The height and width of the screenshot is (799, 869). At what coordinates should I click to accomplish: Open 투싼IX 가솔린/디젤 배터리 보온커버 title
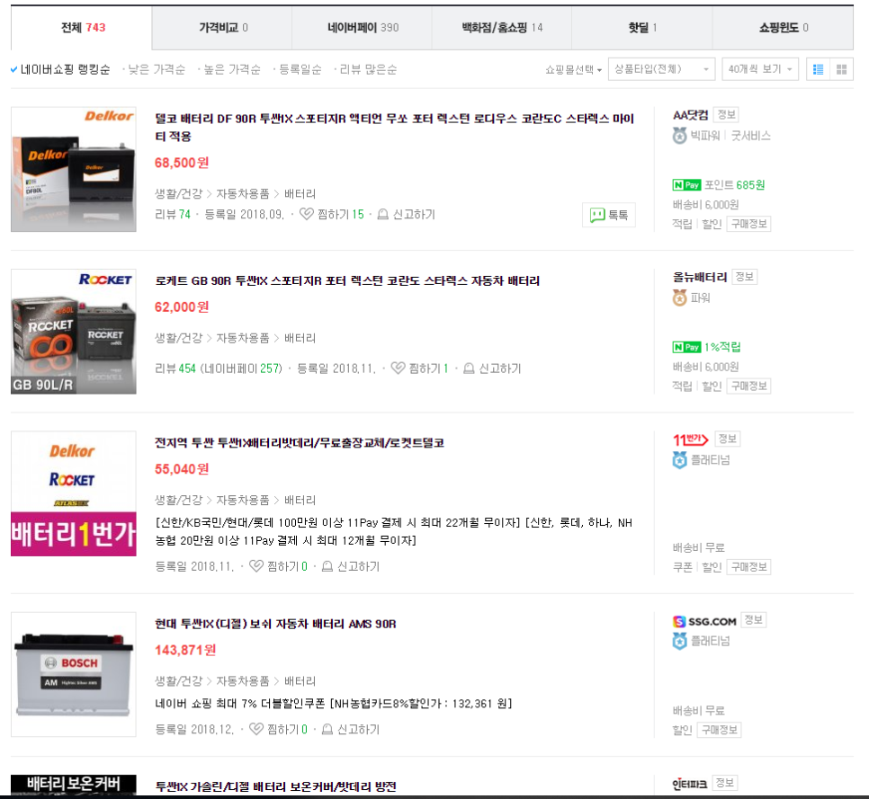[x=275, y=786]
